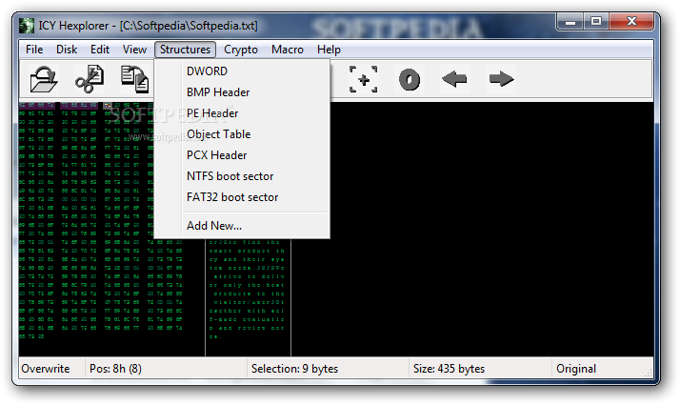The height and width of the screenshot is (405, 680).
Task: Choose BMP Header structure
Action: pos(242,92)
